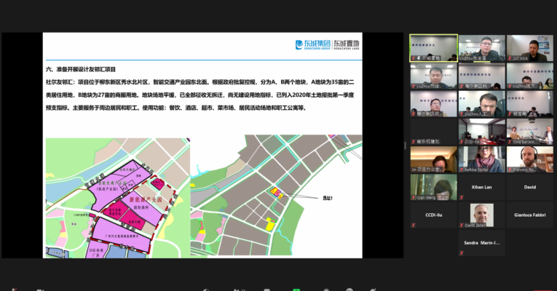Select the CCDI-SH conference room video

[482, 132]
